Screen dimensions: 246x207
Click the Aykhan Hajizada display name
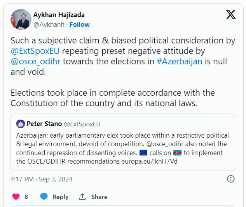coord(59,15)
